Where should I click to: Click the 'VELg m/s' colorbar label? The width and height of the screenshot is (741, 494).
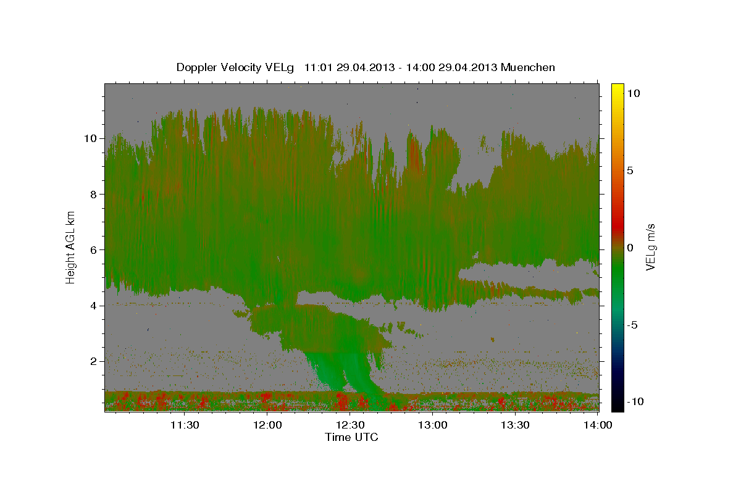pyautogui.click(x=651, y=247)
